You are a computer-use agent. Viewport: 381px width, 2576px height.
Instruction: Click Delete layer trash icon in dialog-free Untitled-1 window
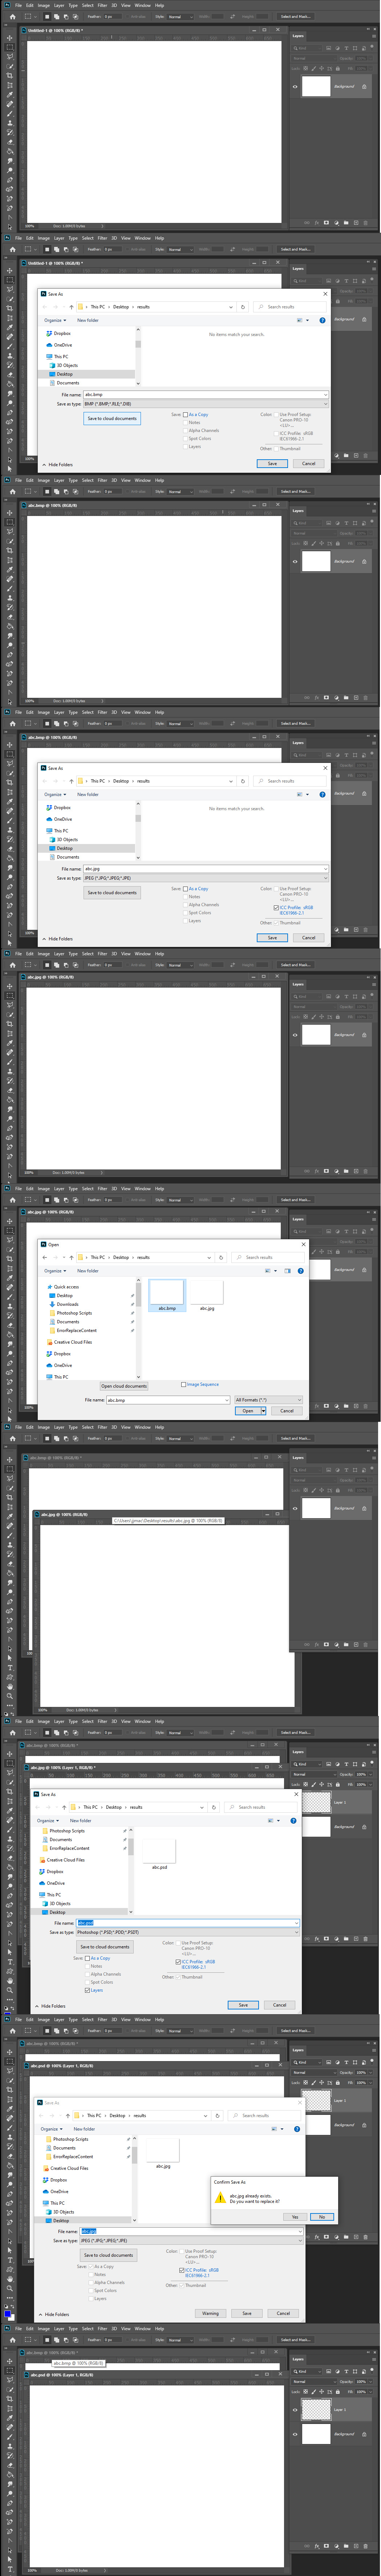(366, 223)
